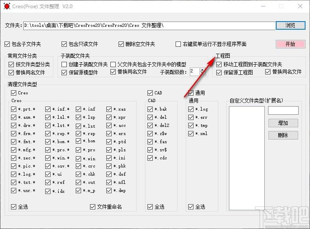Click the 增加 add button

point(283,123)
